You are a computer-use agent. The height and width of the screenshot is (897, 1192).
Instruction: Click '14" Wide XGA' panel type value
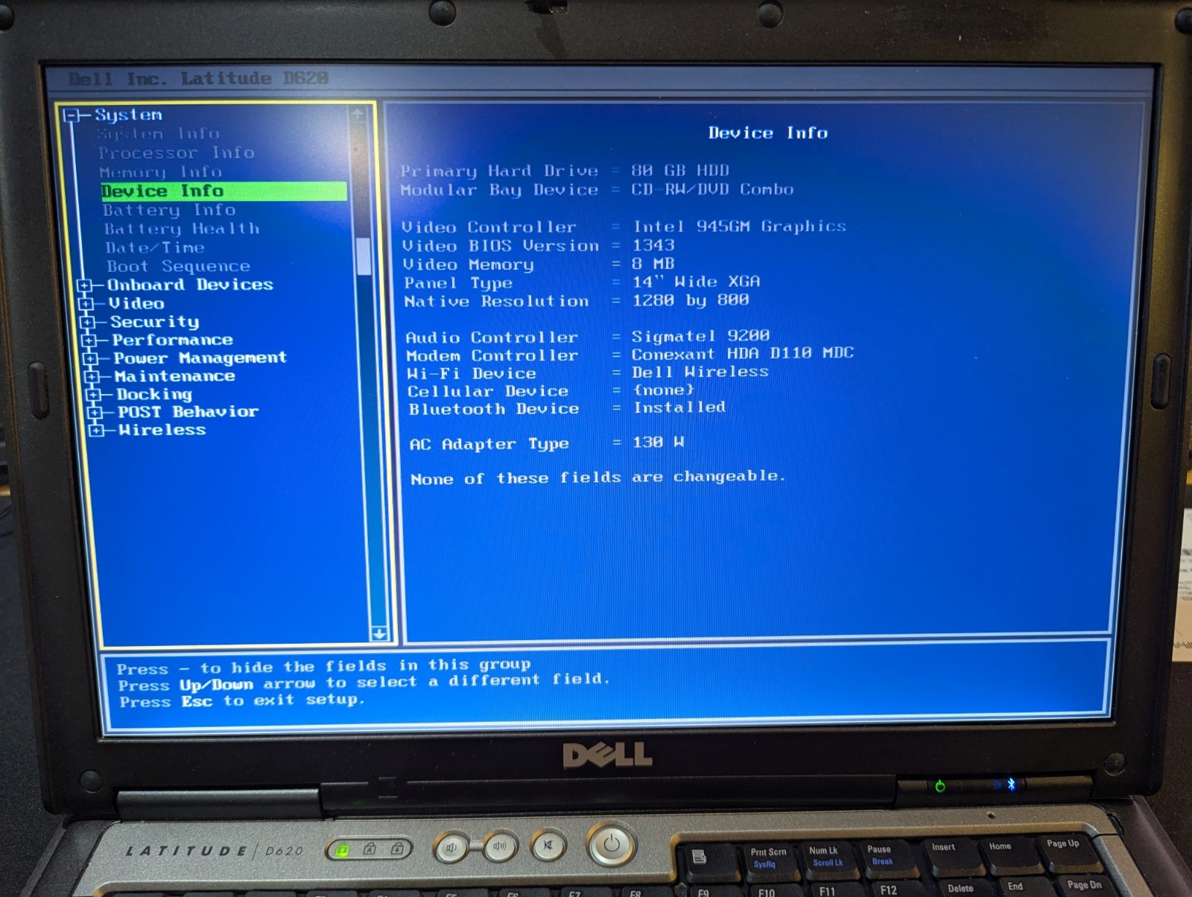tap(697, 282)
